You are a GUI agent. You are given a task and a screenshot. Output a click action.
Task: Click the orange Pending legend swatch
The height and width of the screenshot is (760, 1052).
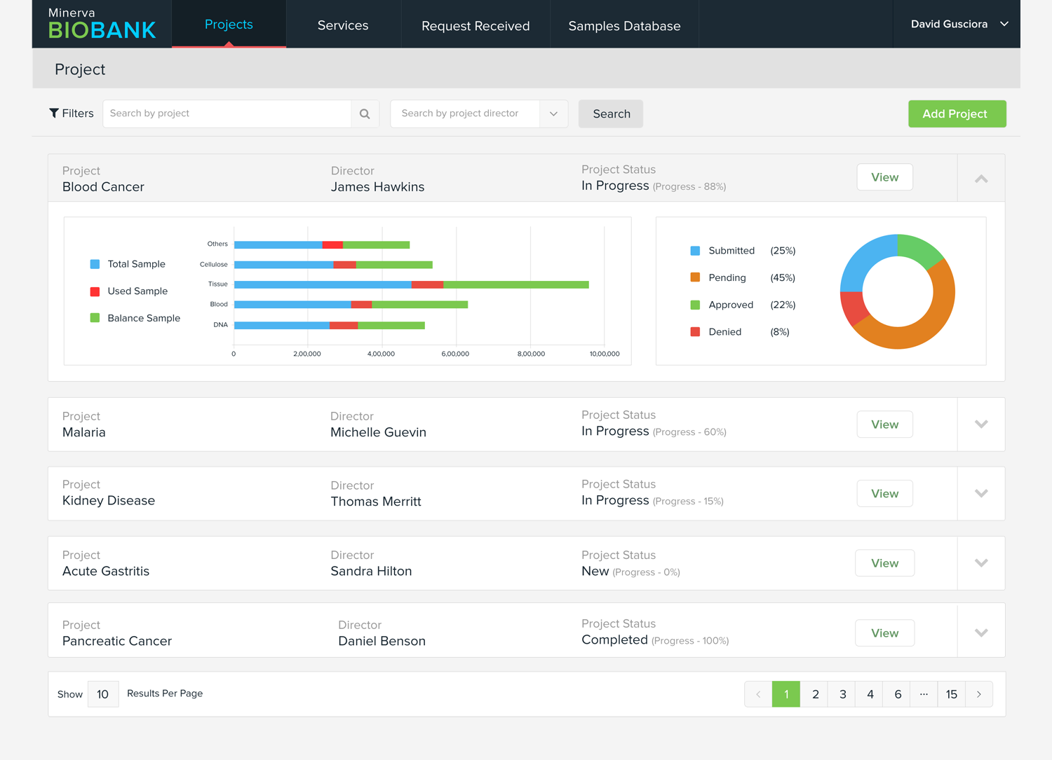[x=695, y=277]
